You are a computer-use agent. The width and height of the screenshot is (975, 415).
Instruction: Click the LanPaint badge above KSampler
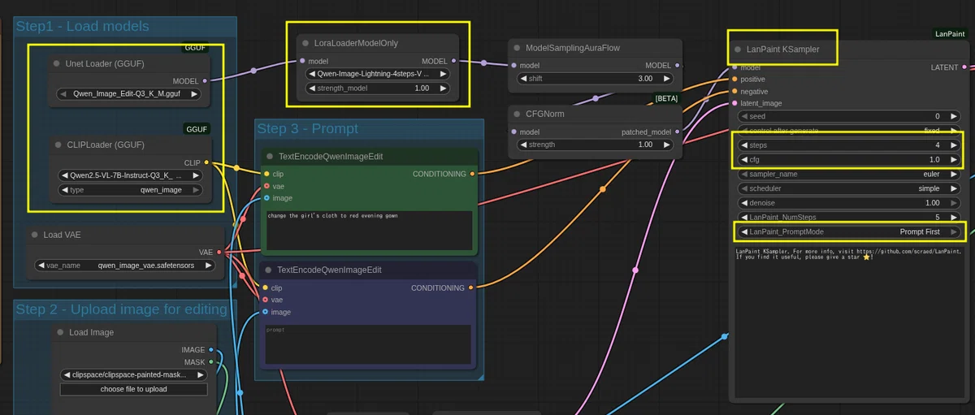click(949, 34)
